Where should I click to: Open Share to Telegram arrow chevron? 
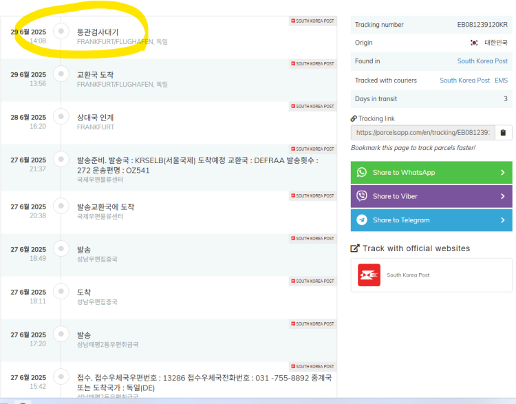pos(502,220)
